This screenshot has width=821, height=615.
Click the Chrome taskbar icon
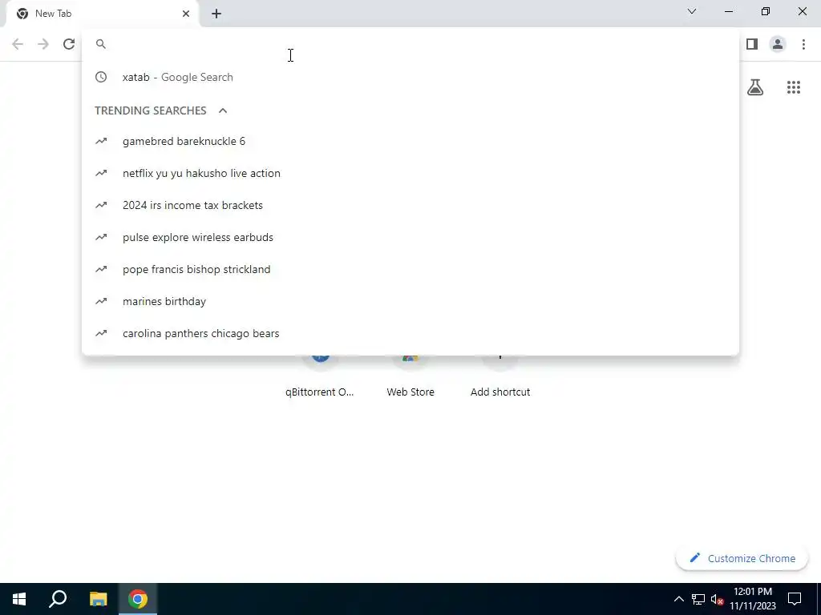click(138, 599)
